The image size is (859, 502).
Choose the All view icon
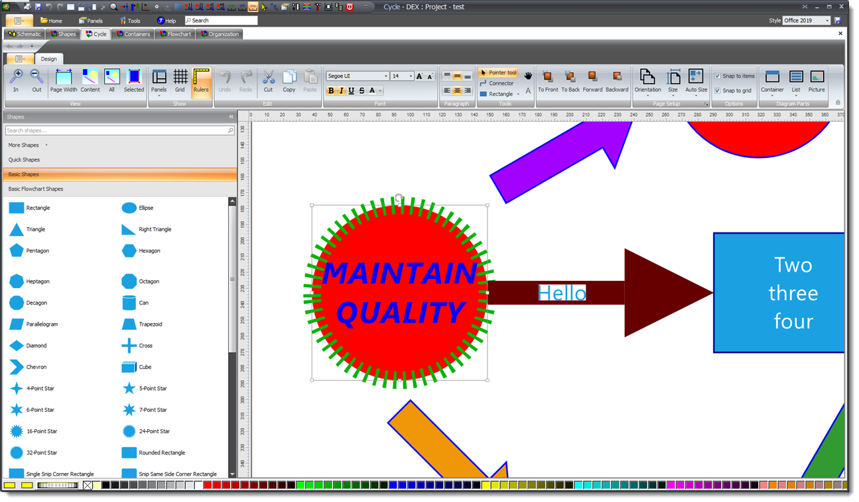pyautogui.click(x=111, y=80)
